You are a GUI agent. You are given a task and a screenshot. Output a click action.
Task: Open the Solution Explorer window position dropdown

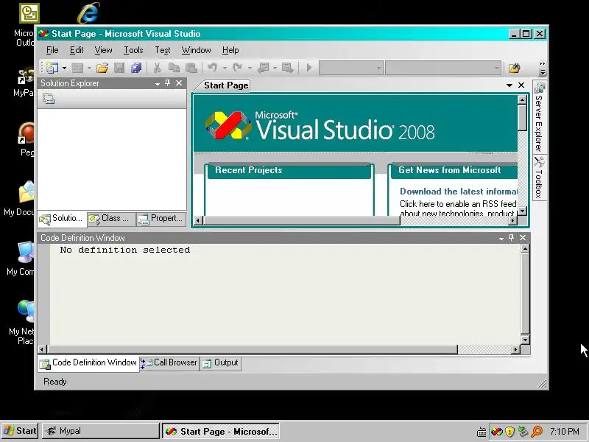(x=158, y=84)
